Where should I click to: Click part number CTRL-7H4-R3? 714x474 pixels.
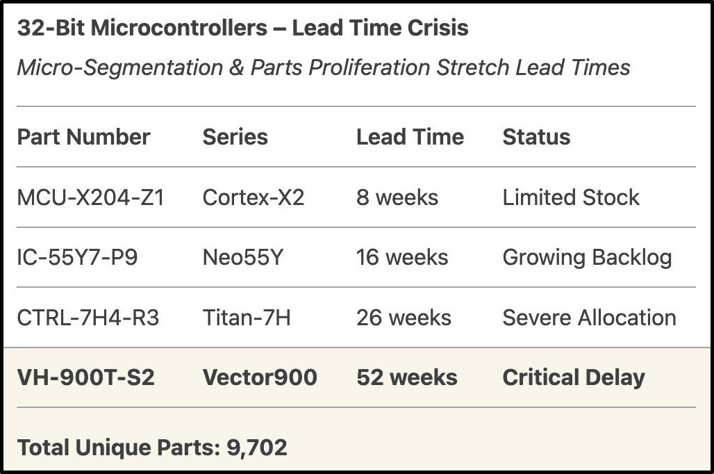(x=88, y=318)
